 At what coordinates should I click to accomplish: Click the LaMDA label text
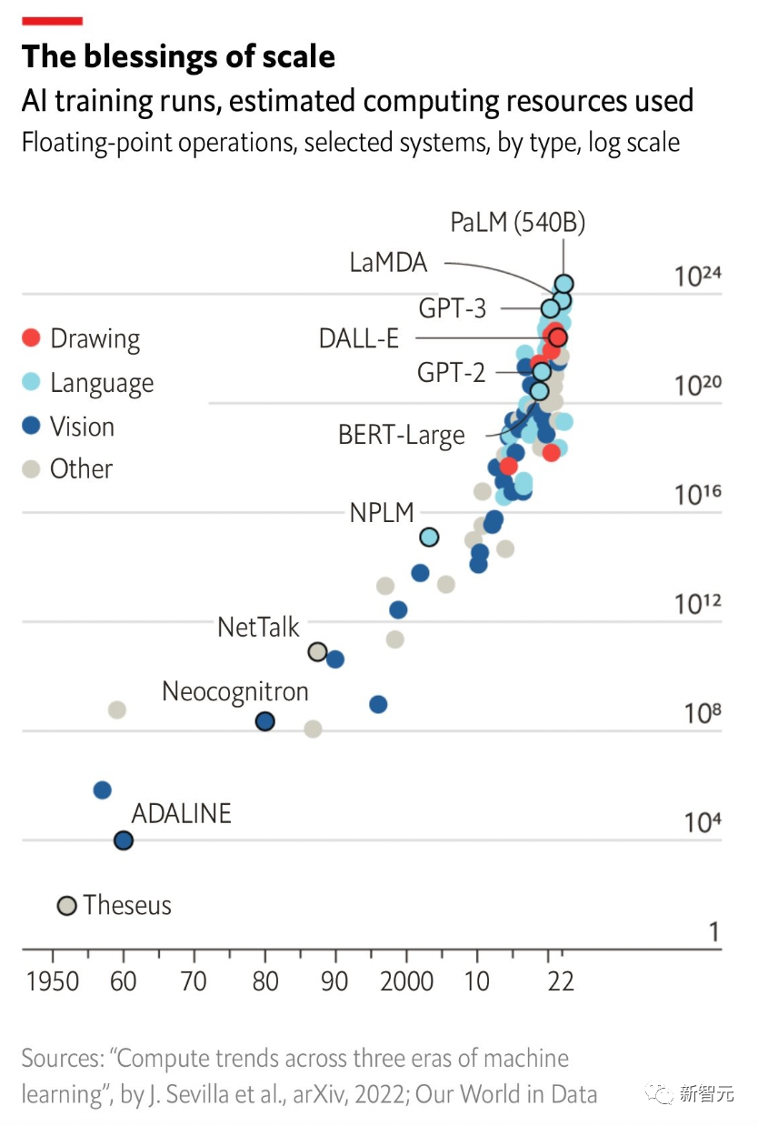[388, 263]
